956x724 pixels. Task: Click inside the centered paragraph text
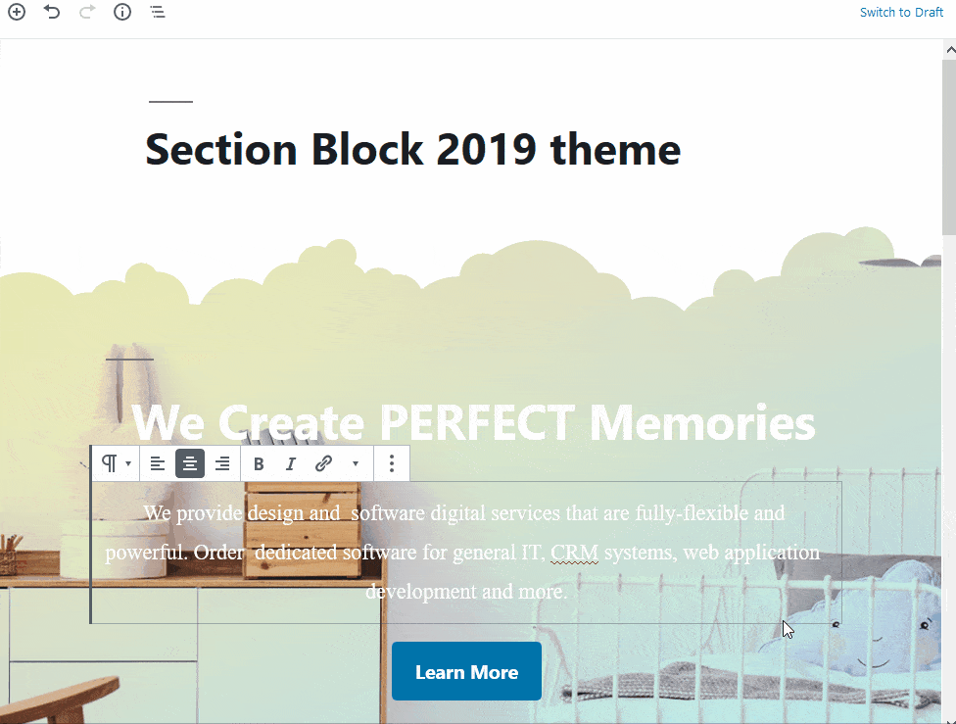[463, 552]
